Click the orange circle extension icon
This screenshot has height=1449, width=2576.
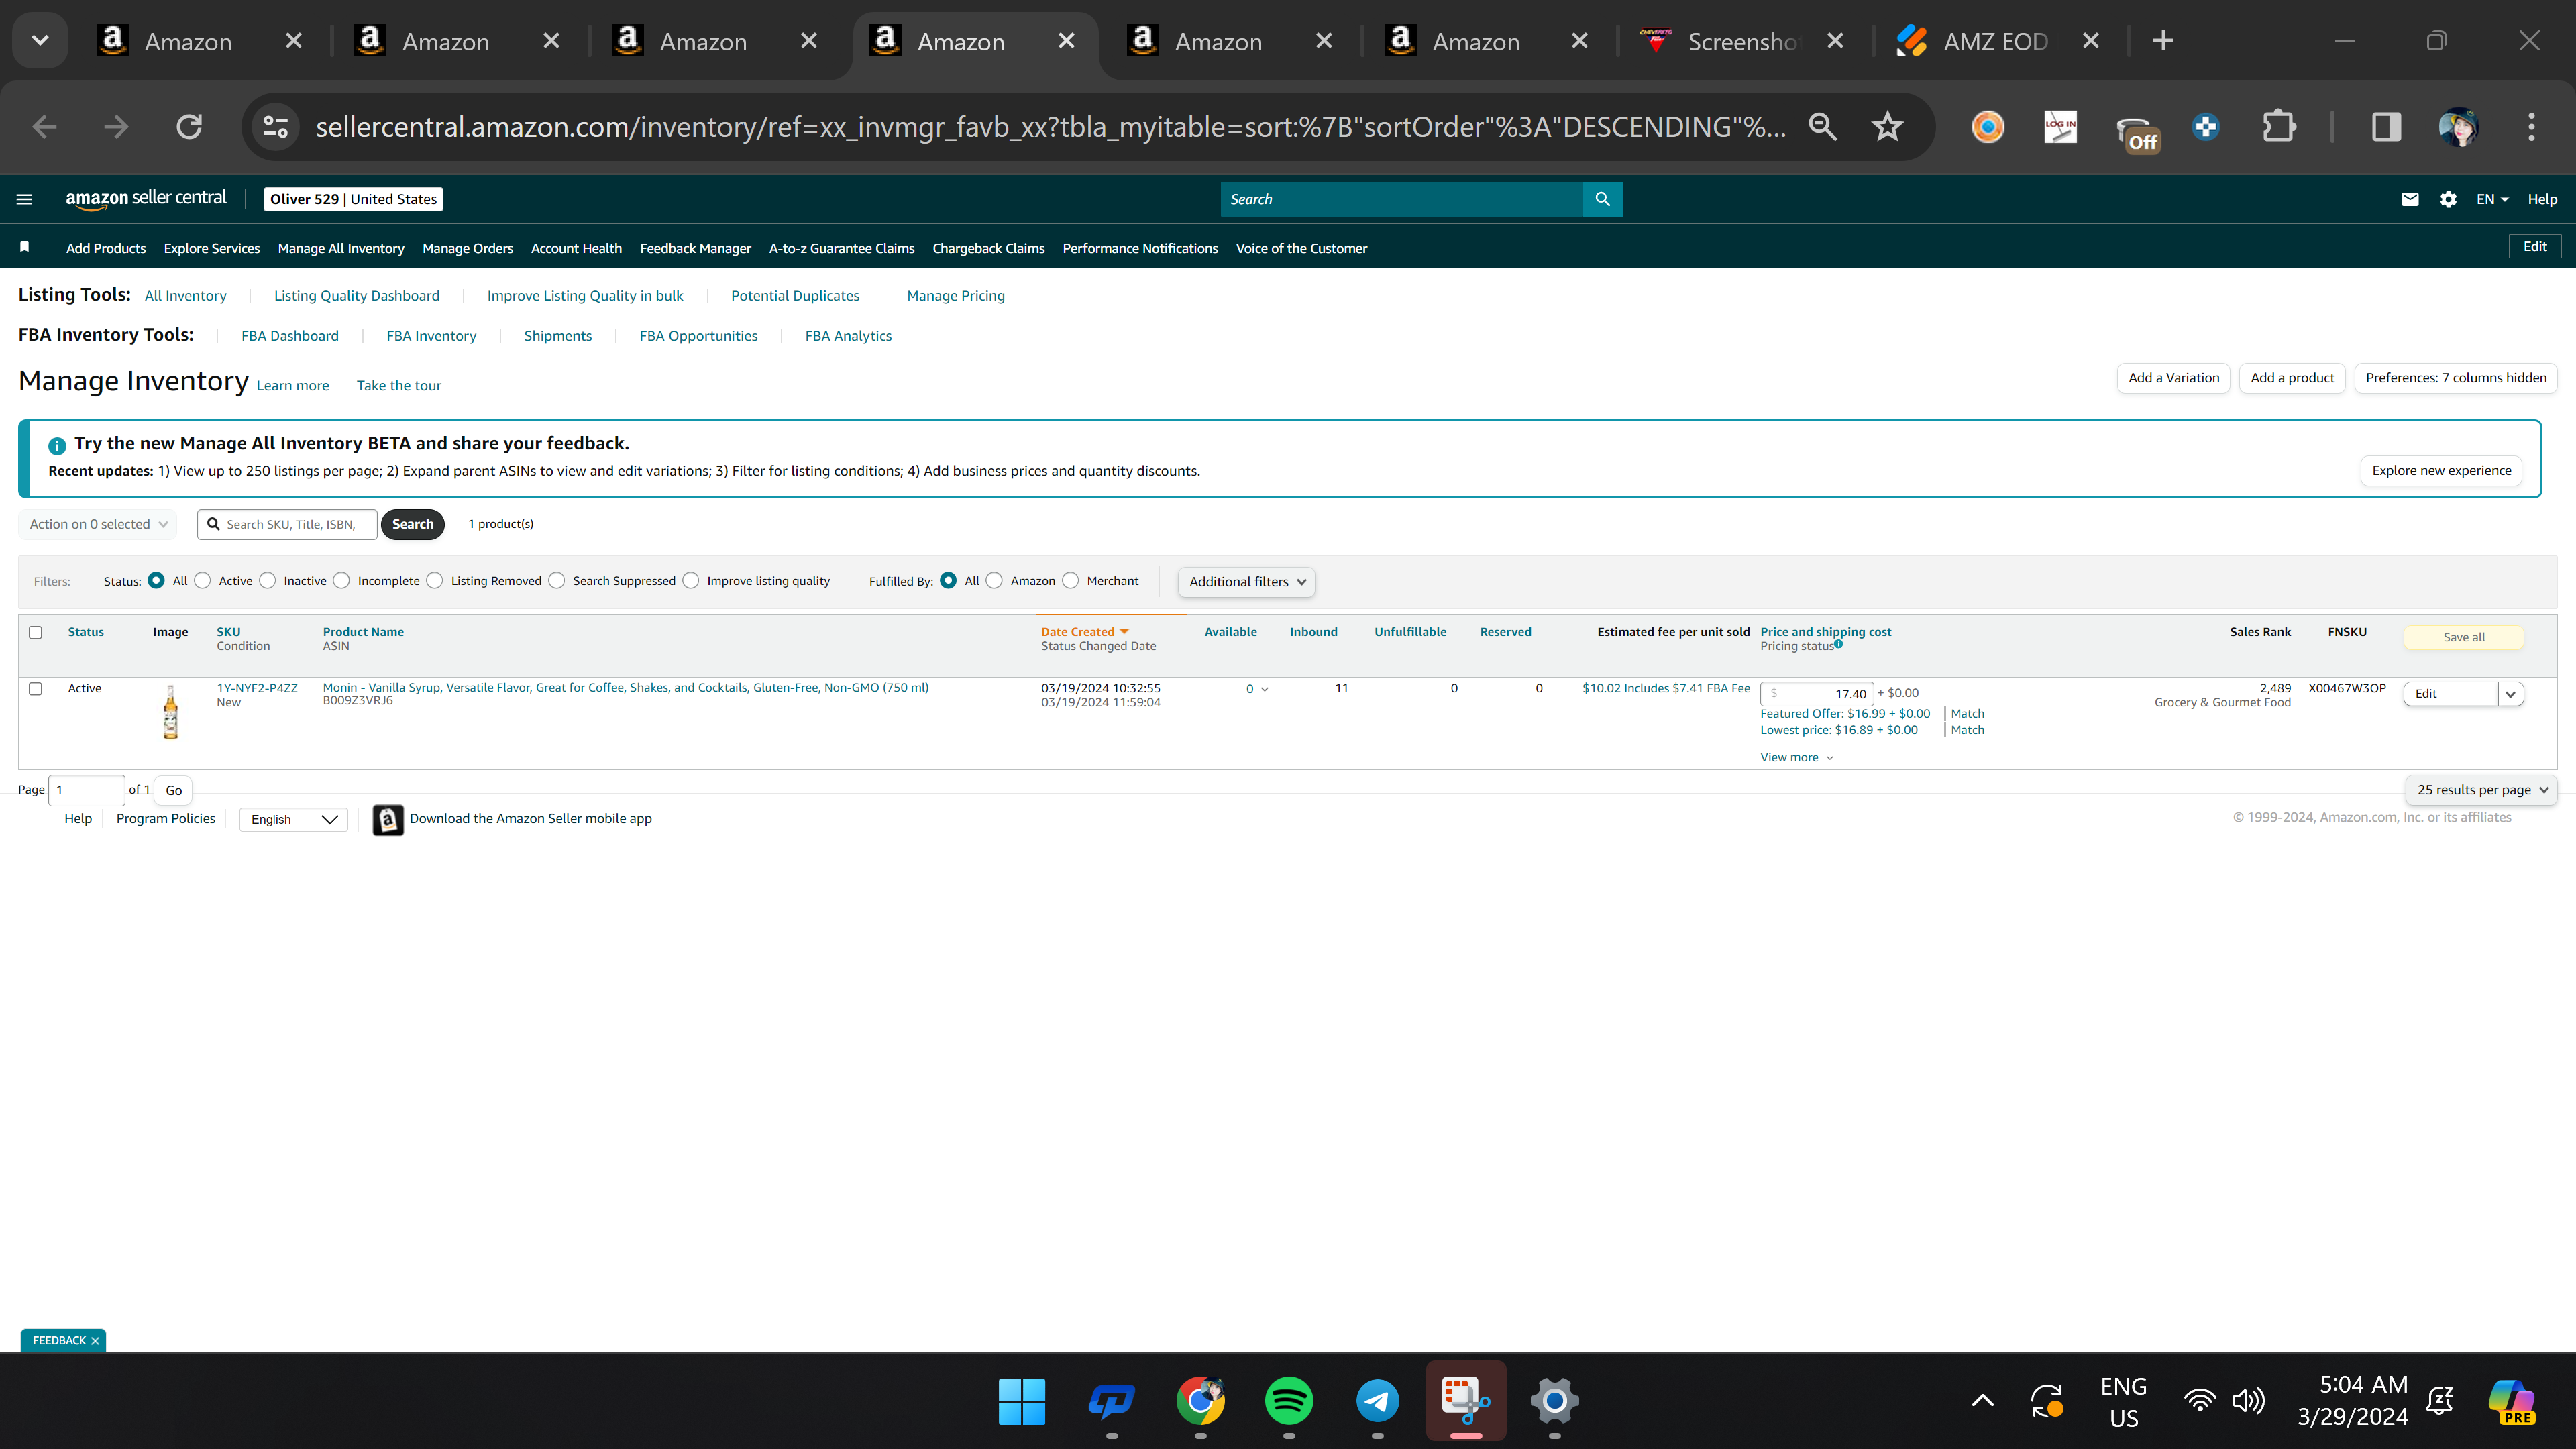(1987, 127)
